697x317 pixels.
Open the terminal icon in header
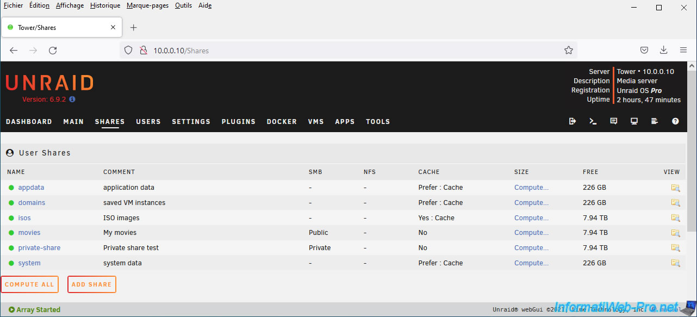tap(593, 121)
